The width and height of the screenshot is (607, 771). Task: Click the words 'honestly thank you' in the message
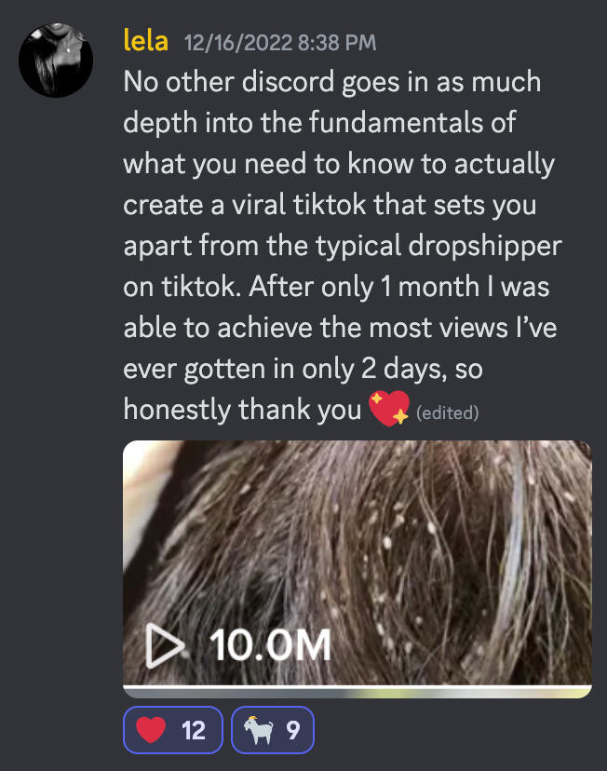pos(242,410)
